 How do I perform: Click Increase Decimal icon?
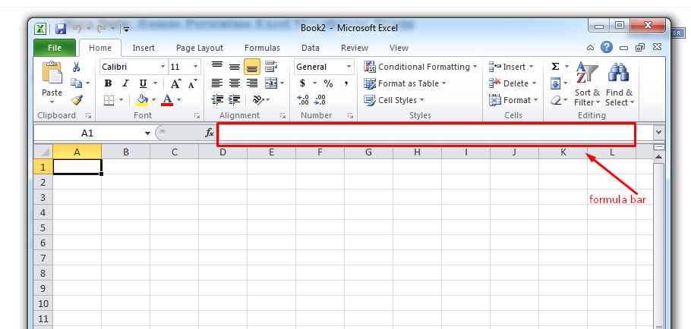tap(303, 100)
